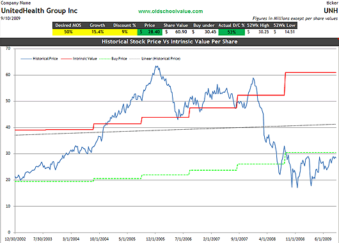Click the Discount % header cell
The height and width of the screenshot is (243, 339).
[x=125, y=26]
